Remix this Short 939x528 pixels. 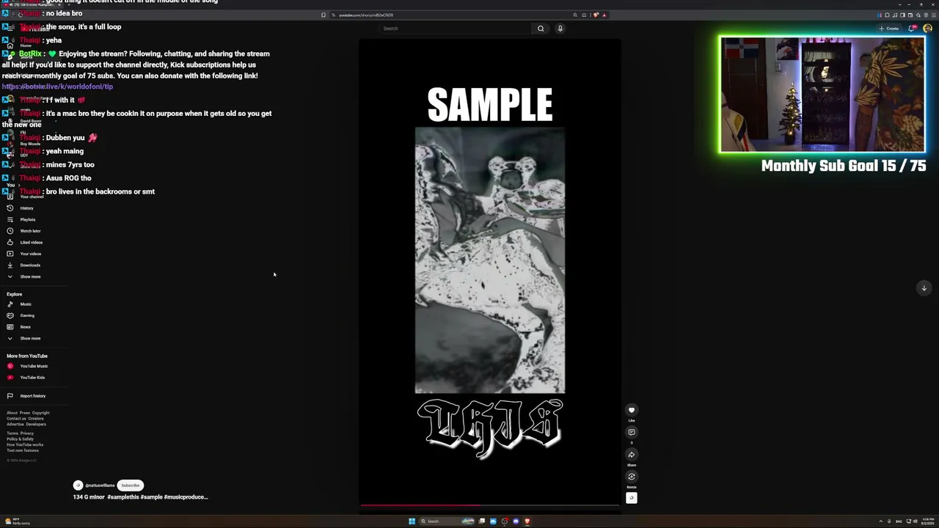coord(632,477)
